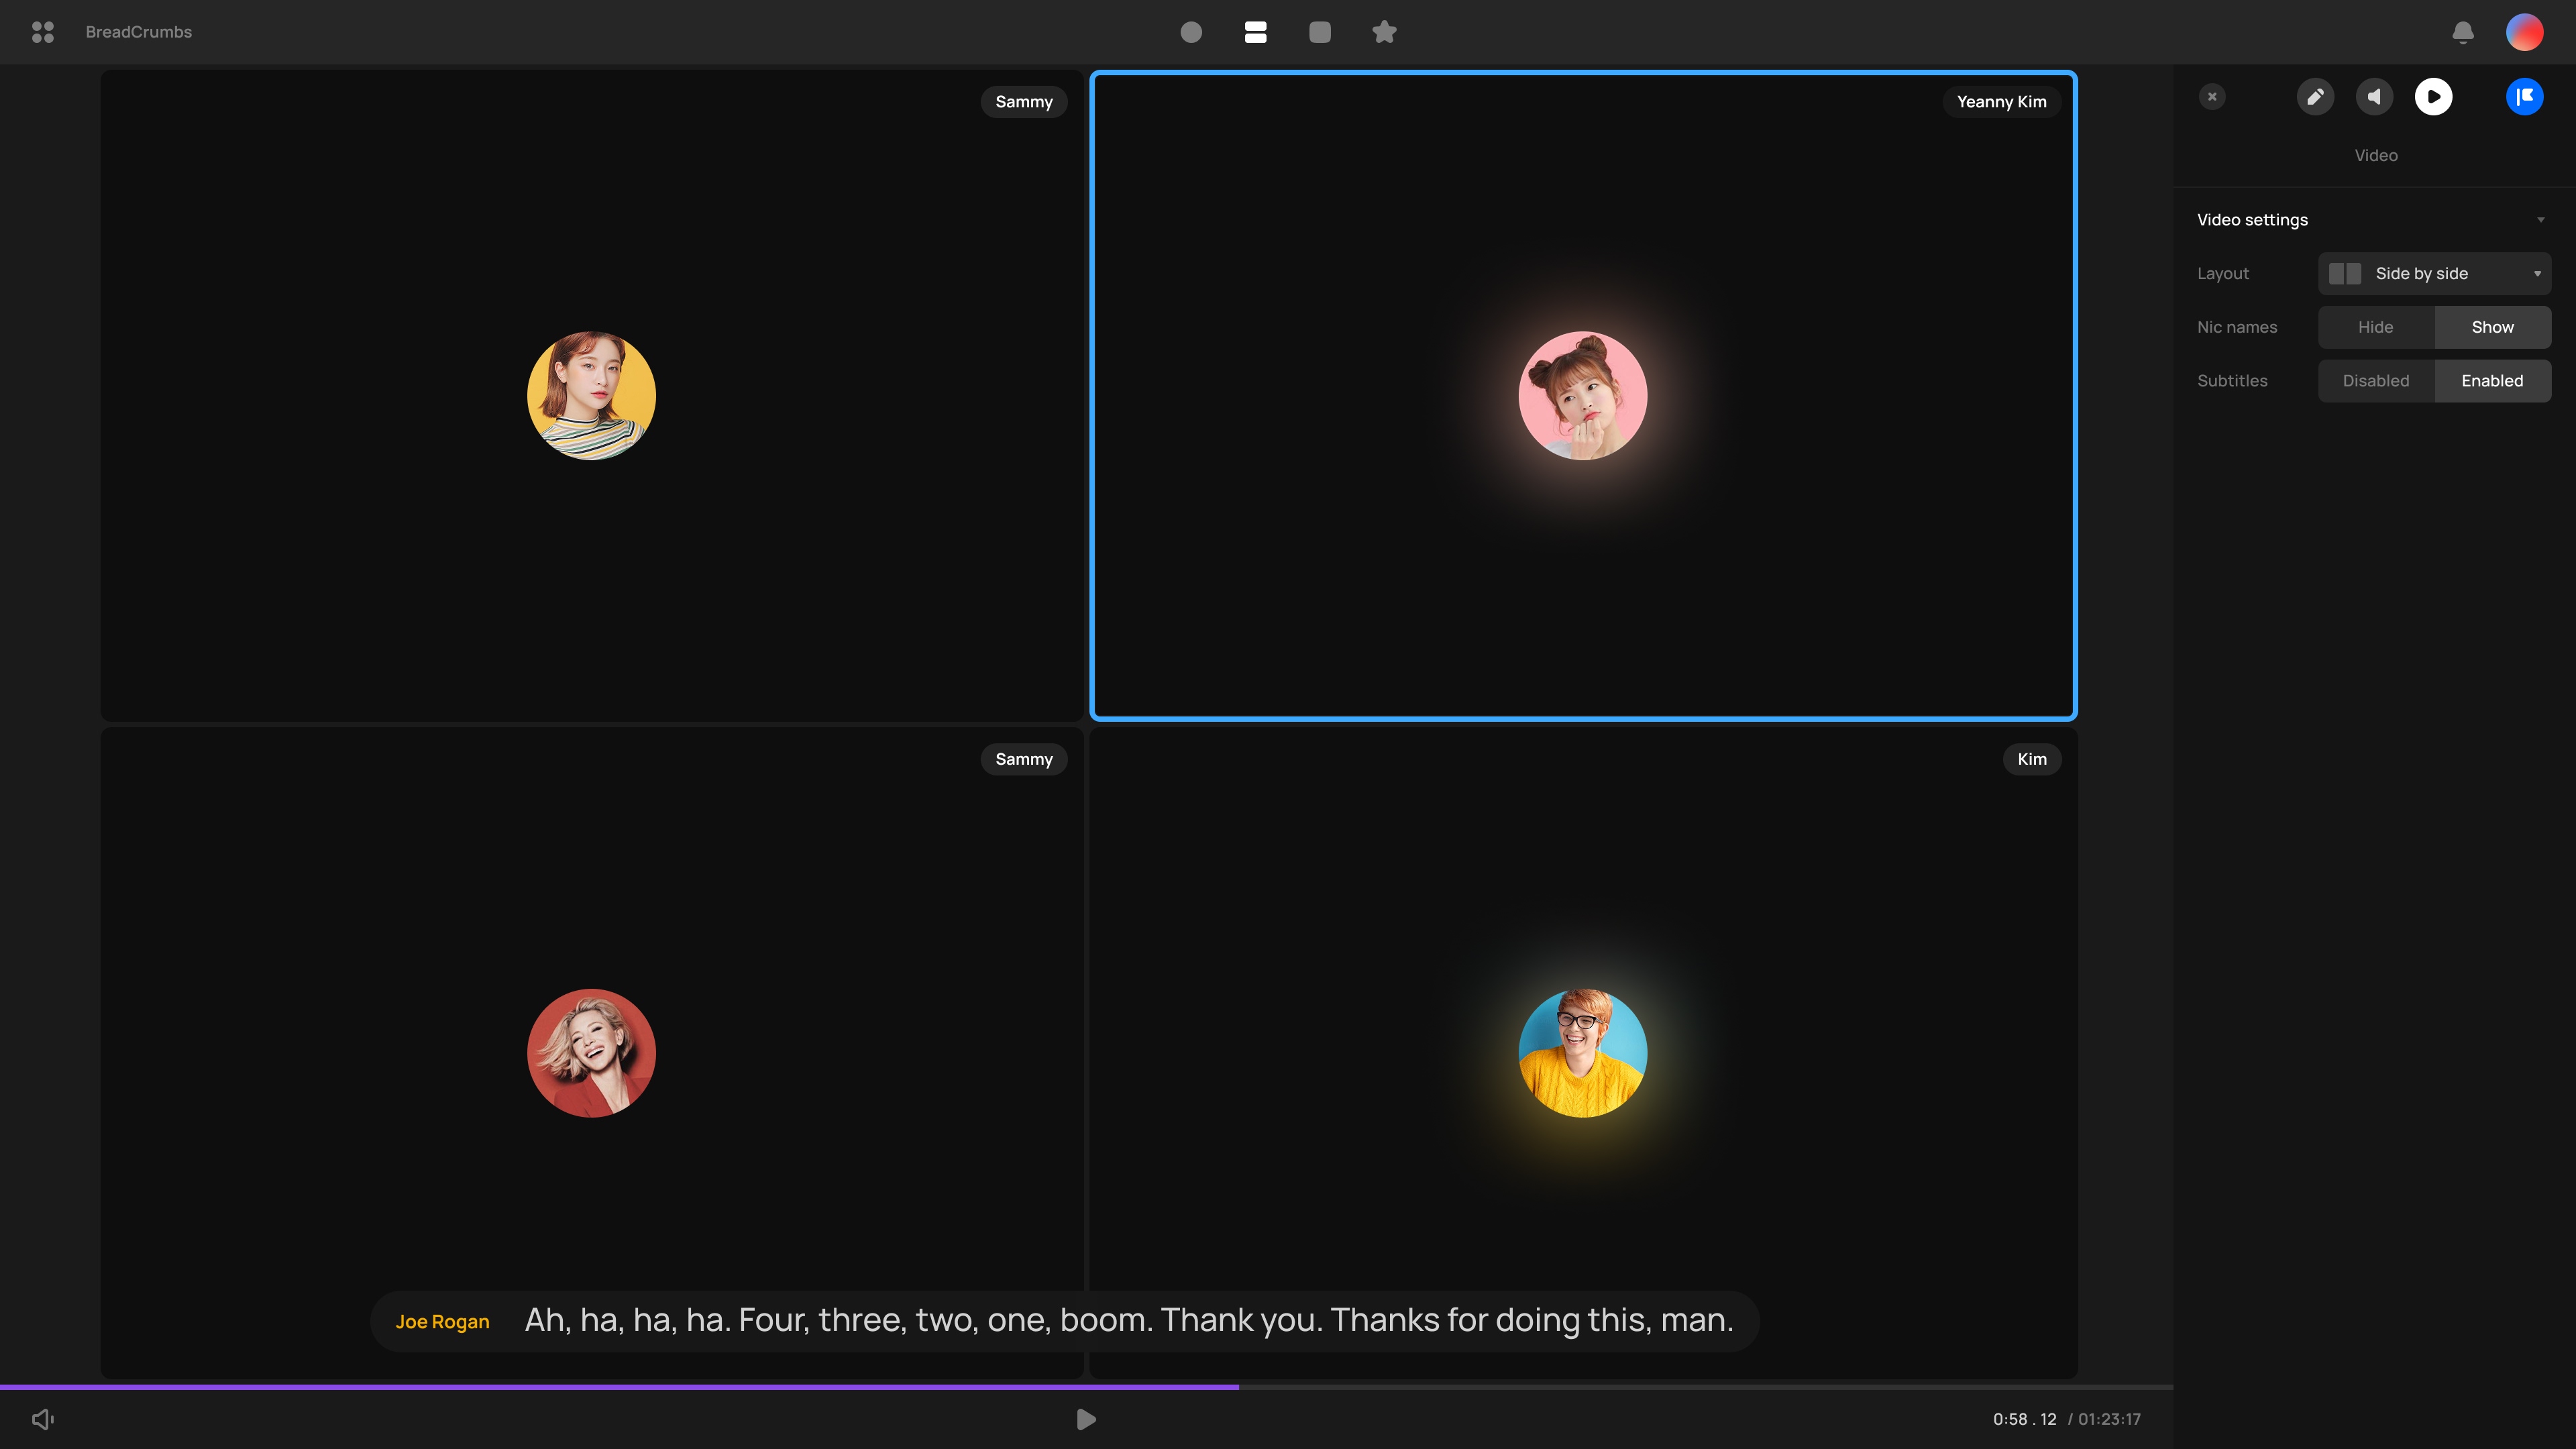Select Kim's video tile avatar
This screenshot has width=2576, height=1449.
(x=1582, y=1053)
